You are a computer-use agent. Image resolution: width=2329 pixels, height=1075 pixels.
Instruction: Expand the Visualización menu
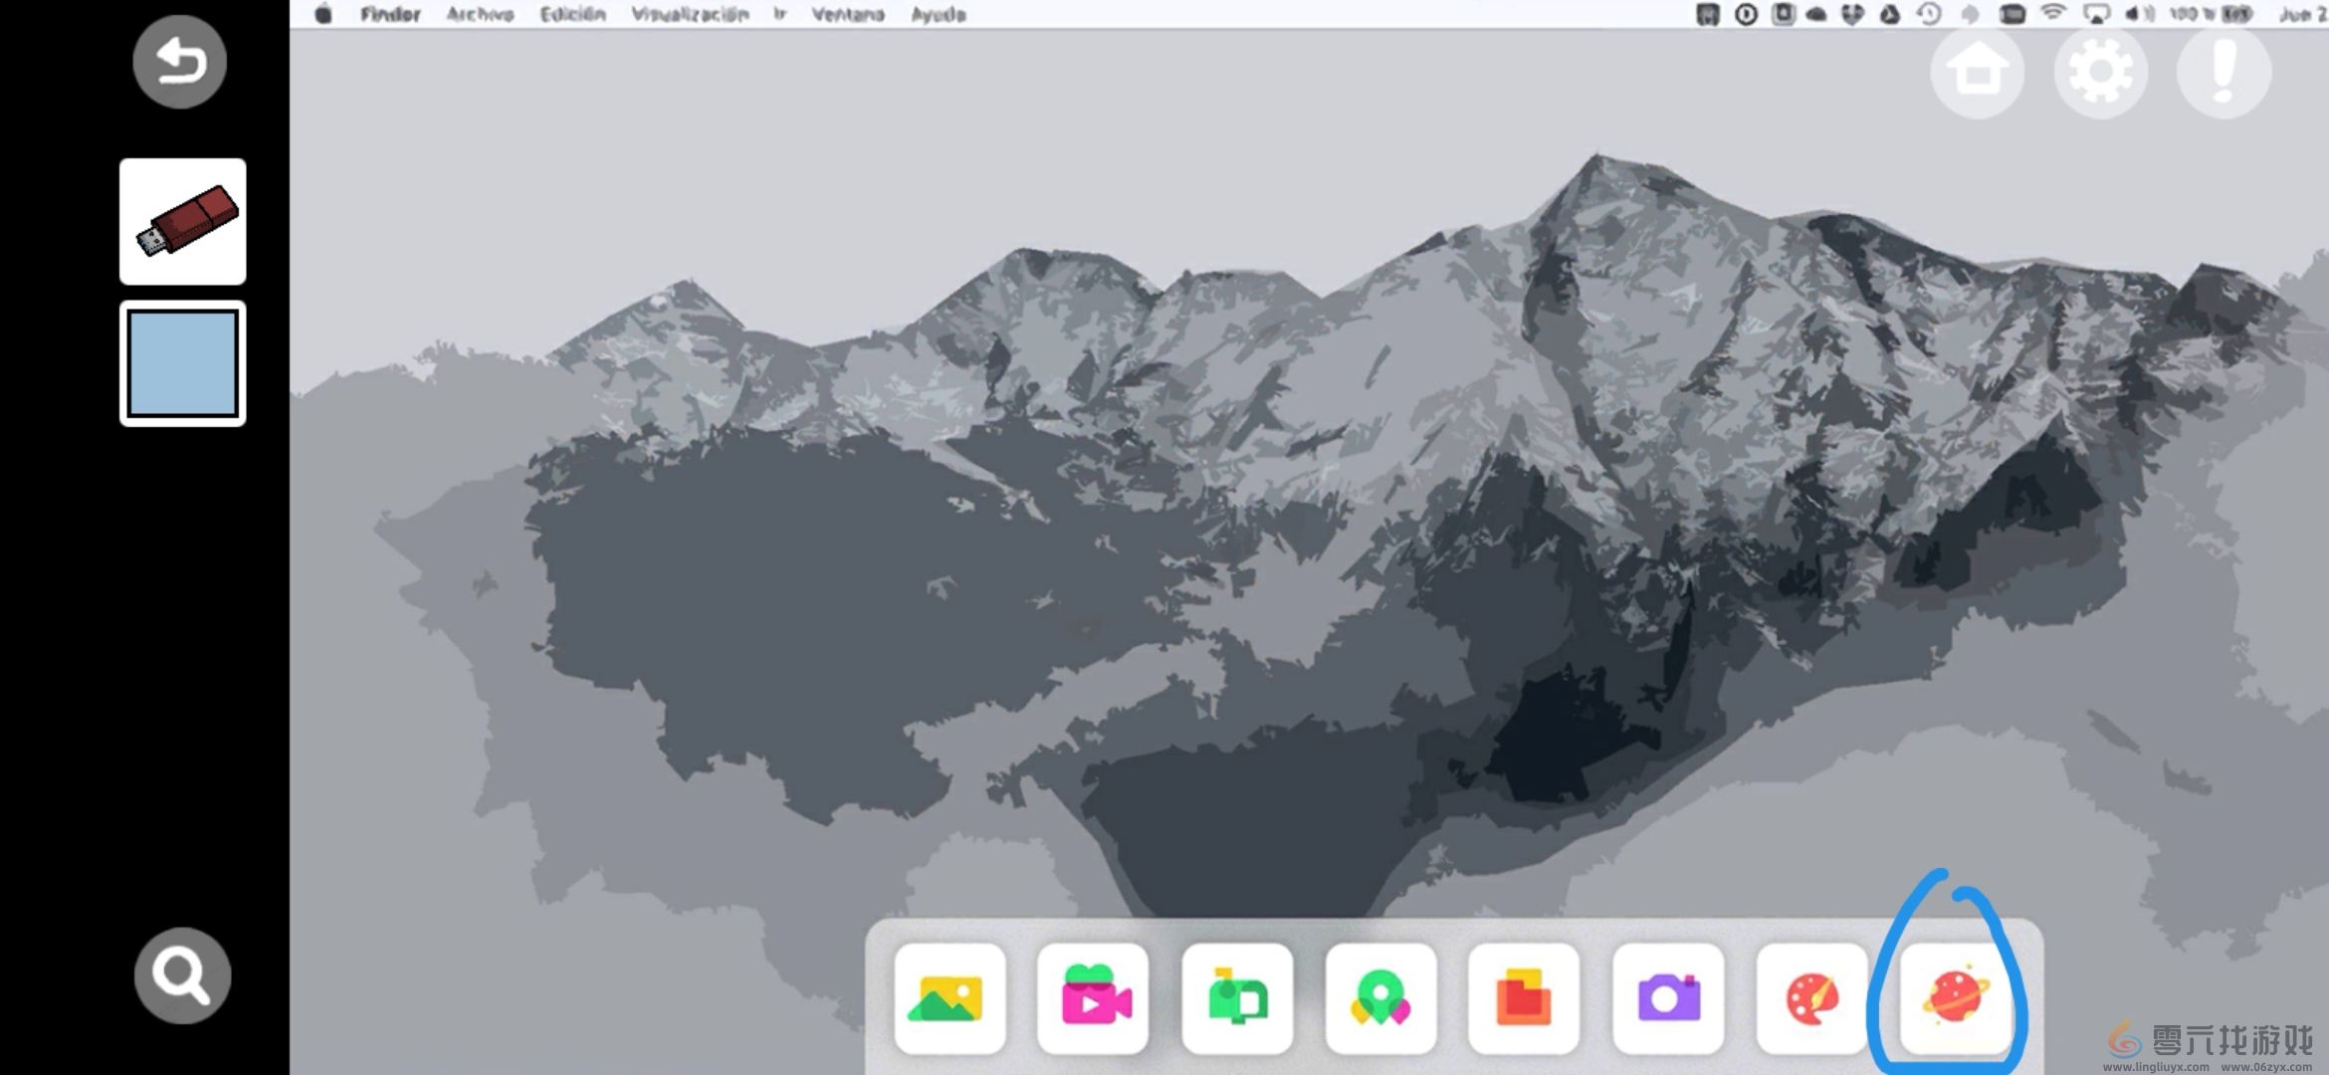(690, 14)
